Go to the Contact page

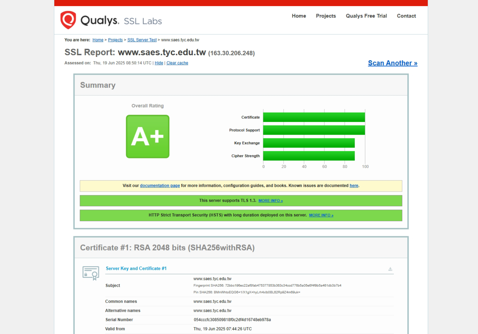(406, 16)
